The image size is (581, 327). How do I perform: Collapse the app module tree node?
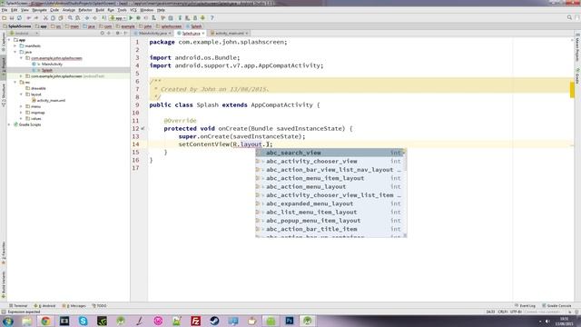point(9,40)
